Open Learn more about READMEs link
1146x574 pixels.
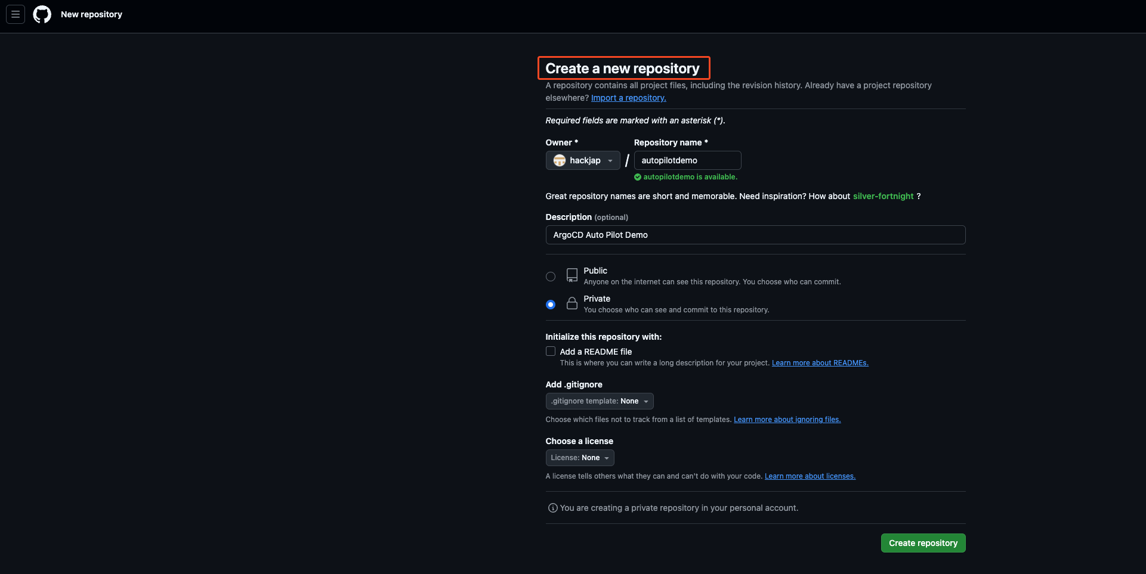point(820,363)
